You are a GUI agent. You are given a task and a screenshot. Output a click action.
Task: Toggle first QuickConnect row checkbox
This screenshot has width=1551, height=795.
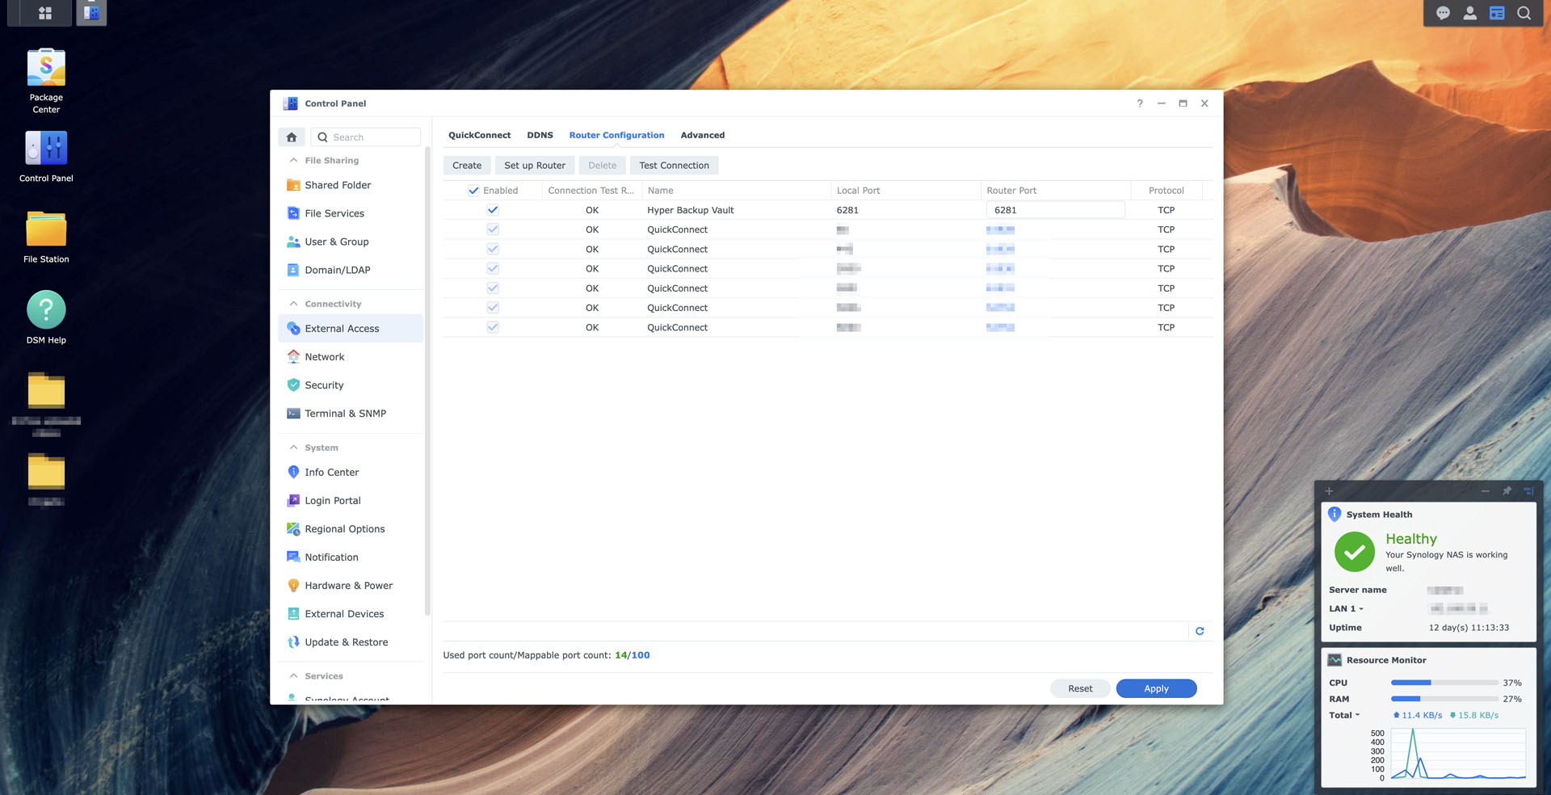coord(493,229)
